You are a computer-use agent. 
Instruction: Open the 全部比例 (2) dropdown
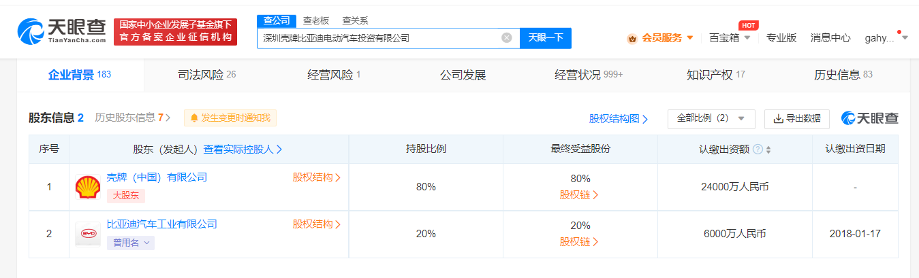[711, 118]
